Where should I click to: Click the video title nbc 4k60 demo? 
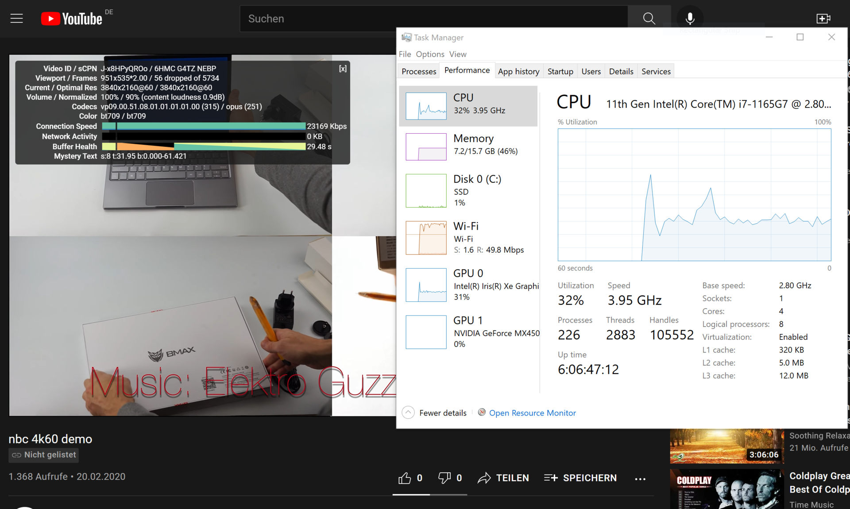coord(50,439)
